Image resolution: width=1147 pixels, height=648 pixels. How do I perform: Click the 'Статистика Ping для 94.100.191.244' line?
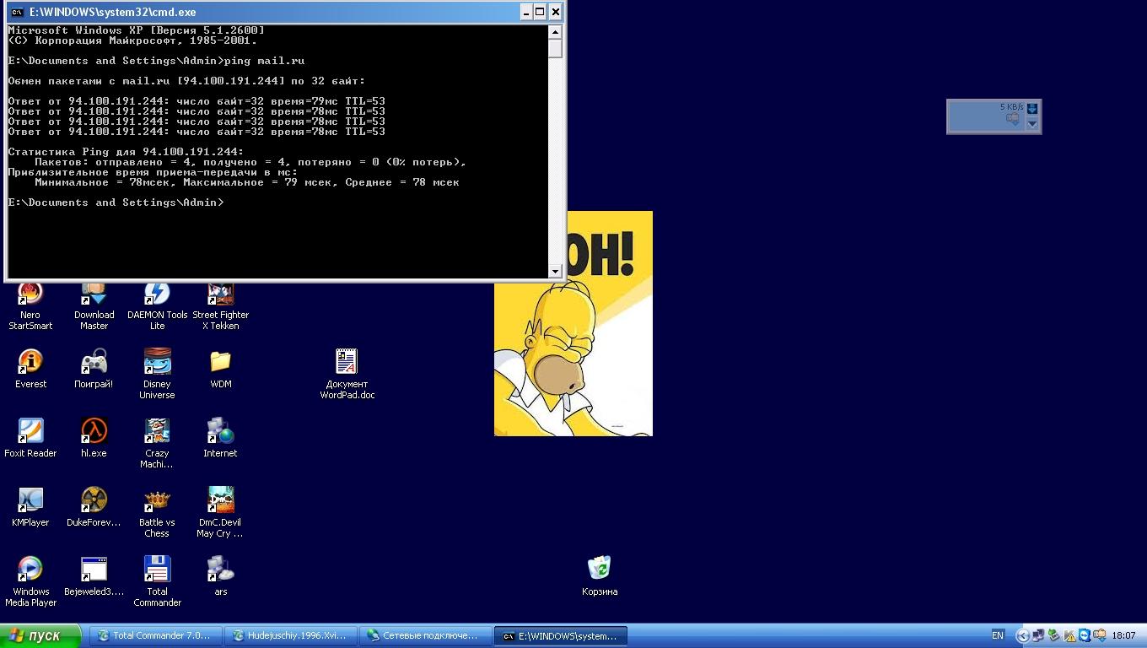(x=126, y=152)
